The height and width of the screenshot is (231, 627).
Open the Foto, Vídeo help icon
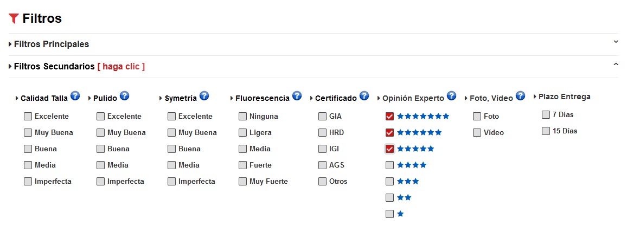[520, 96]
